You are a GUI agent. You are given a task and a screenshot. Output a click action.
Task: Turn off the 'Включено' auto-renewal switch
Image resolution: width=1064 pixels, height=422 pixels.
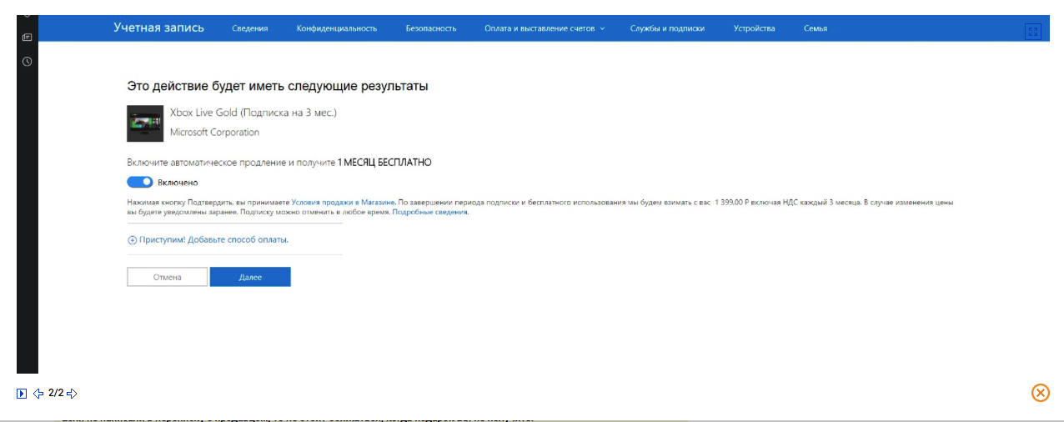click(140, 182)
